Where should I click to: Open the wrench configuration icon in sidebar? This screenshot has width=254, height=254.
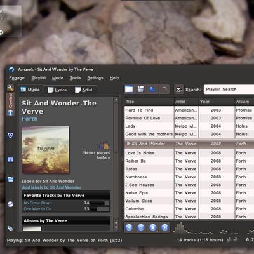tap(10, 88)
